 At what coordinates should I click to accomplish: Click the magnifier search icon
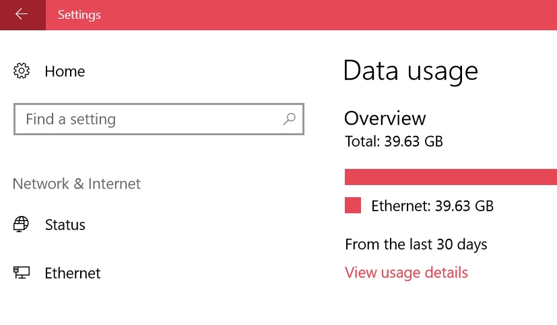289,119
